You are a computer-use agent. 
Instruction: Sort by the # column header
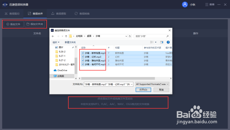click(x=109, y=48)
